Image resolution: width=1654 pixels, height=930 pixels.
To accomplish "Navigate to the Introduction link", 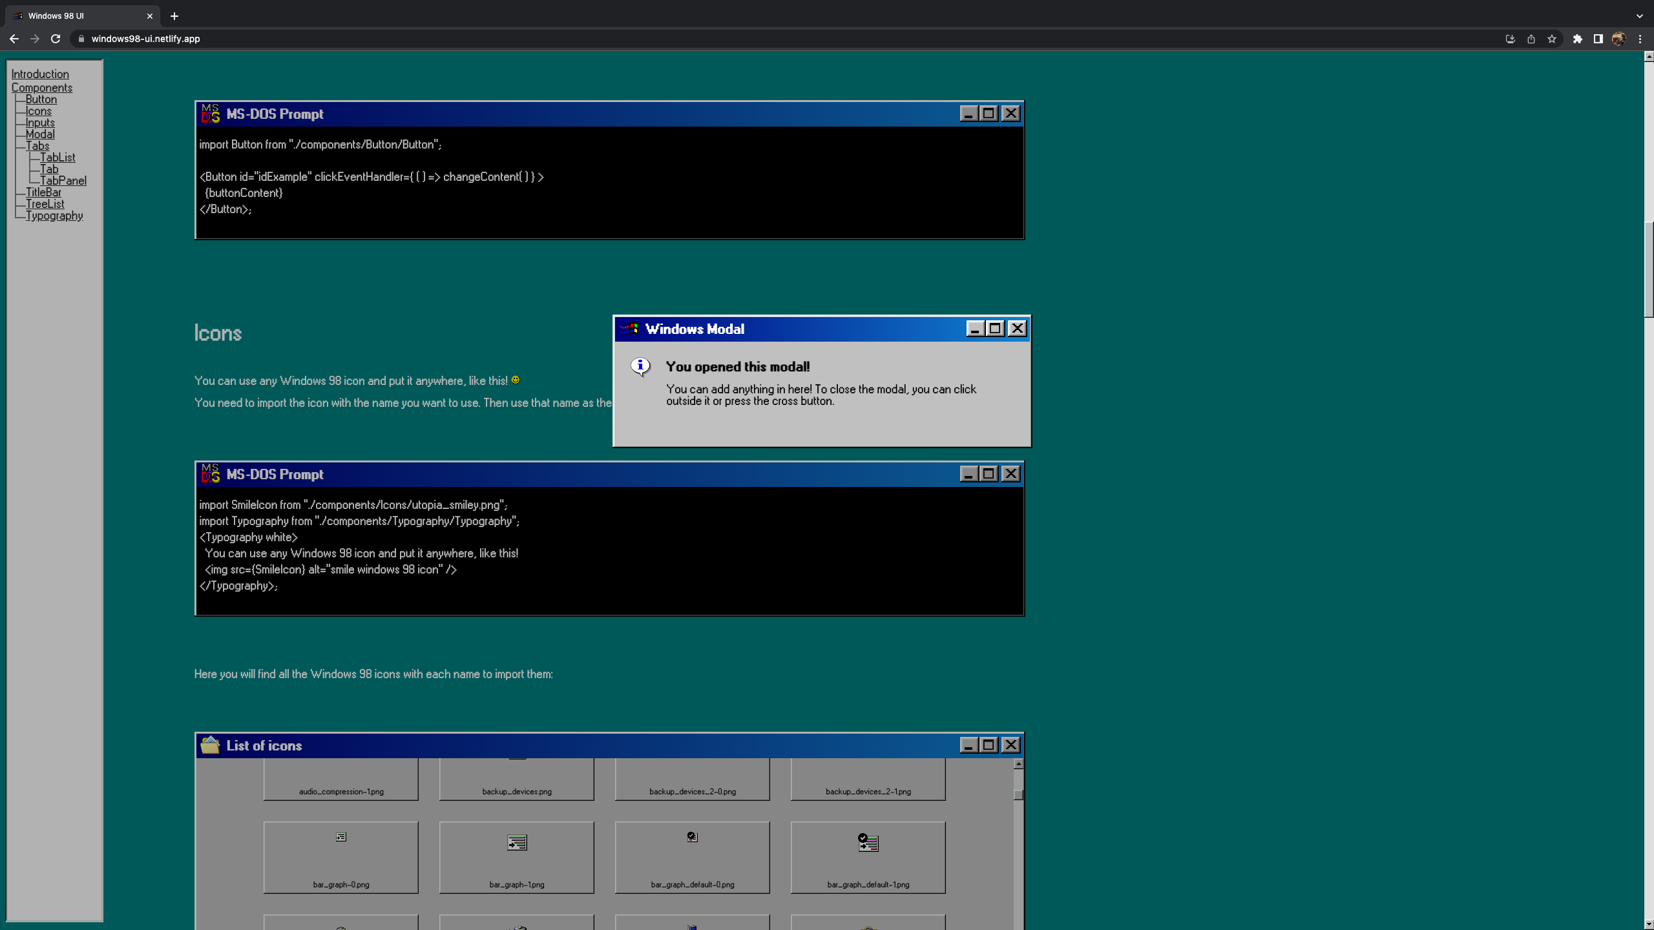I will tap(40, 74).
